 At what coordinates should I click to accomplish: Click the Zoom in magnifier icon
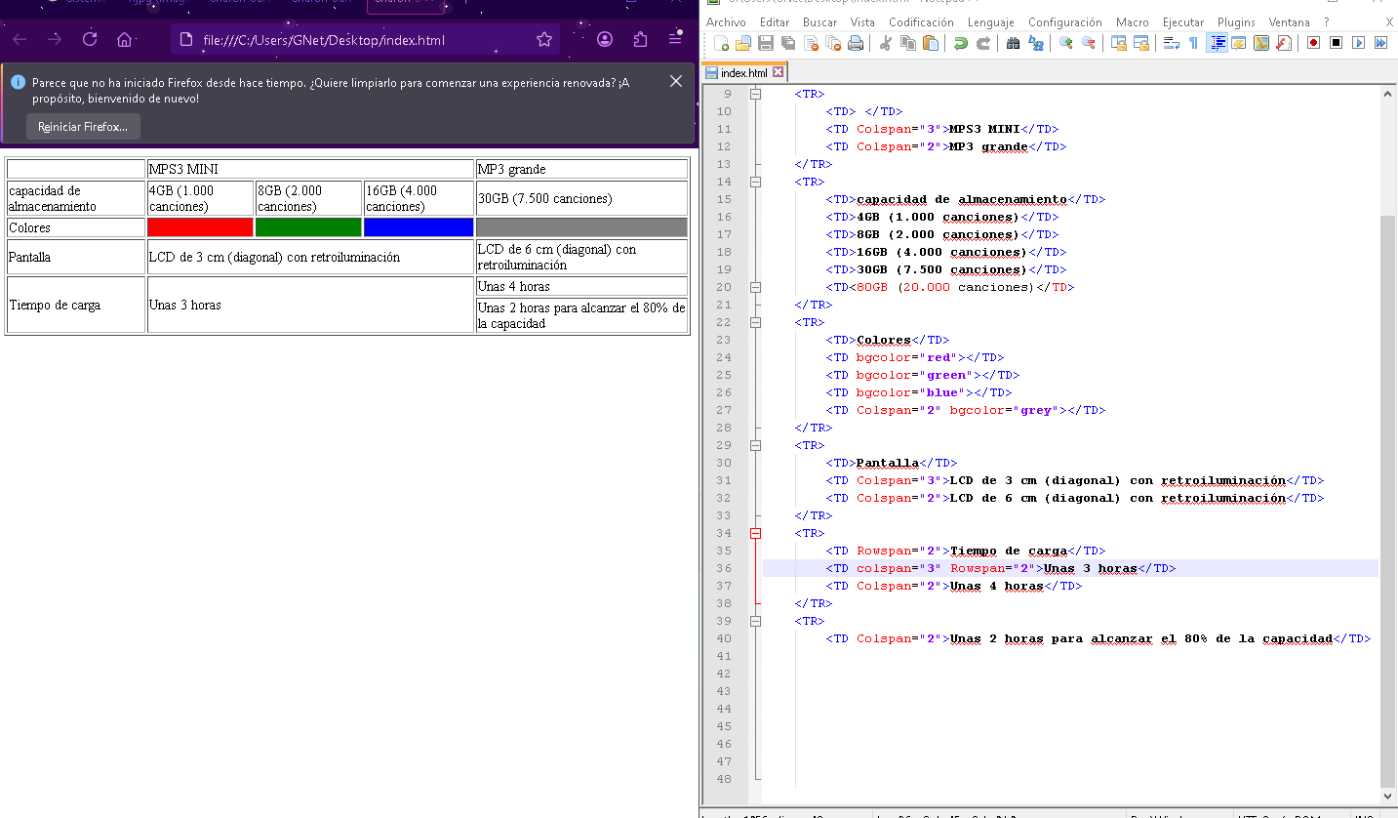(x=1065, y=43)
